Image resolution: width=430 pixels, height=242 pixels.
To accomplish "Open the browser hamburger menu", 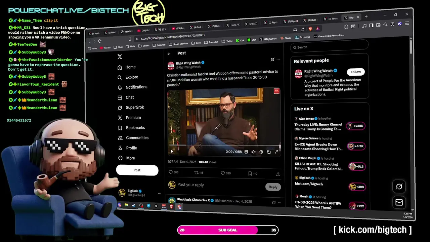I will [407, 24].
